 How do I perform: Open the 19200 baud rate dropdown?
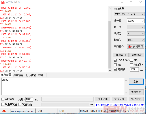(x=135, y=21)
